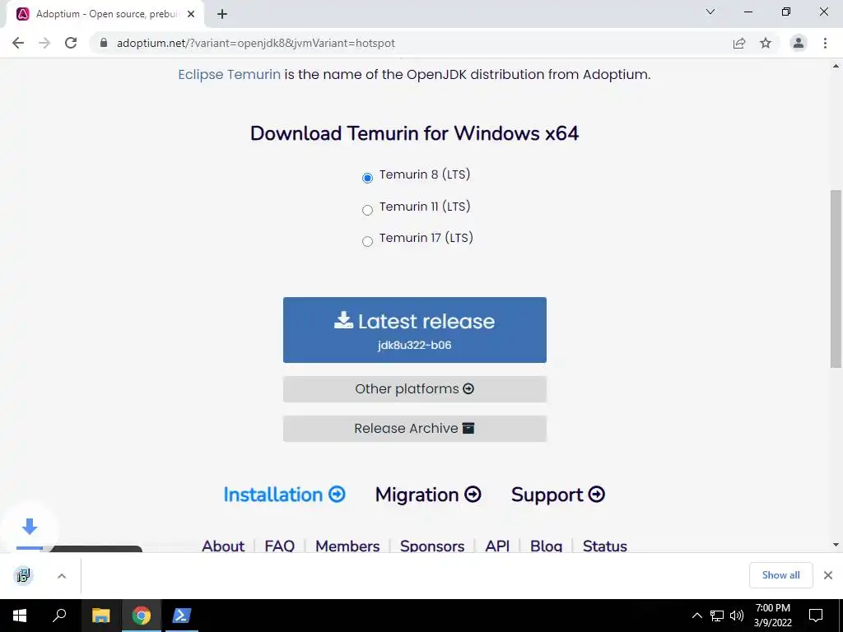843x632 pixels.
Task: Select the Temurin 8 (LTS) radio button
Action: [x=368, y=178]
